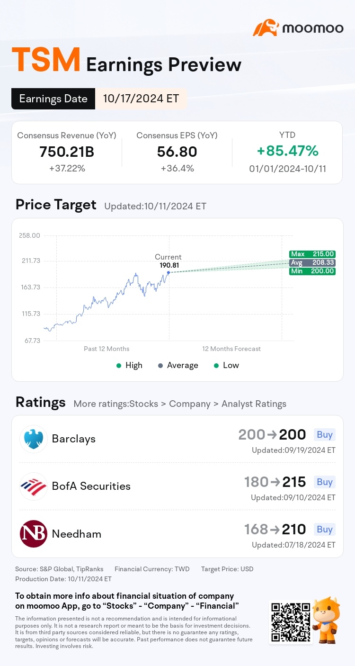Select the Min 200.00 price label

click(x=312, y=271)
